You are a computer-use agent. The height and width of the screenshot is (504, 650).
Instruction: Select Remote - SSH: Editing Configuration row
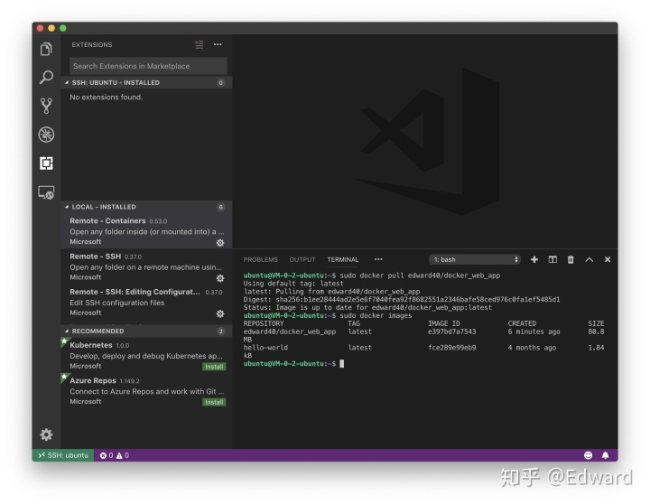146,302
